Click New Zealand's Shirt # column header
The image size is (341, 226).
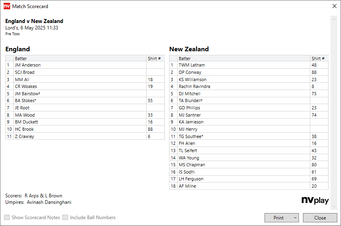pyautogui.click(x=319, y=59)
